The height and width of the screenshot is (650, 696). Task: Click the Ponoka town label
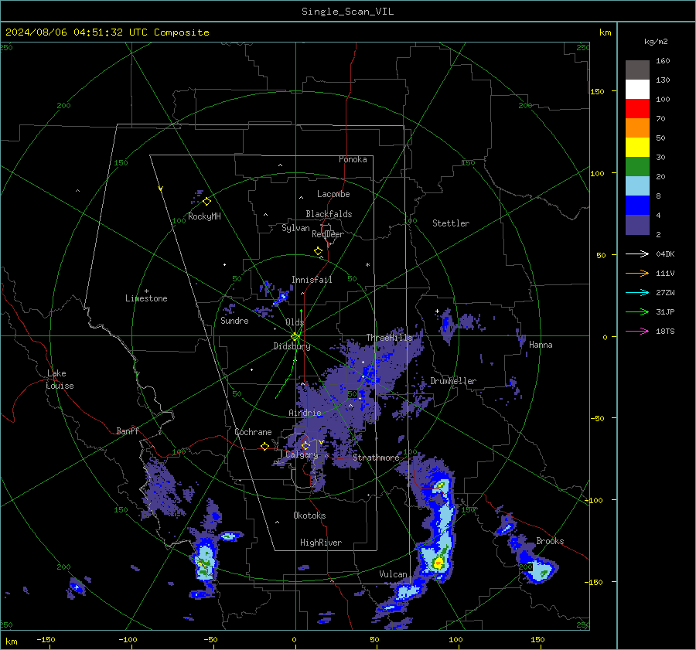[x=353, y=159]
